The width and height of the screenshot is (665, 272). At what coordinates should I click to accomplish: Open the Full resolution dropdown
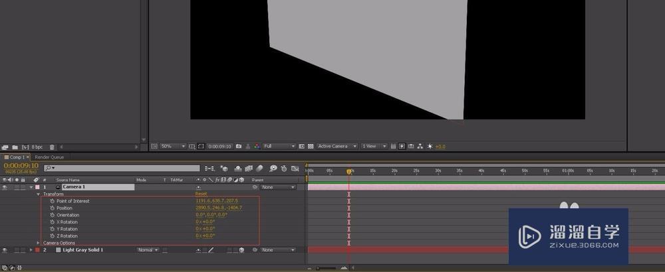click(x=279, y=146)
